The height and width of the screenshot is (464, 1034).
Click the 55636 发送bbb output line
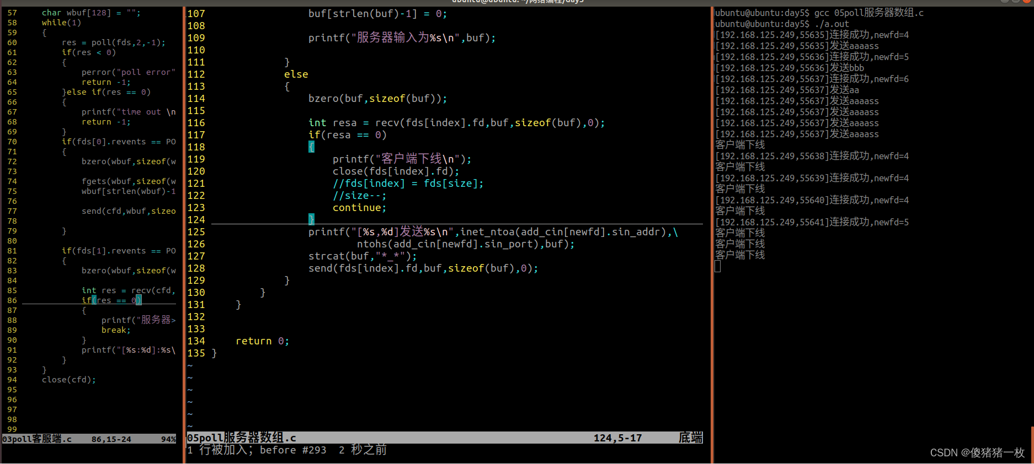[x=790, y=68]
